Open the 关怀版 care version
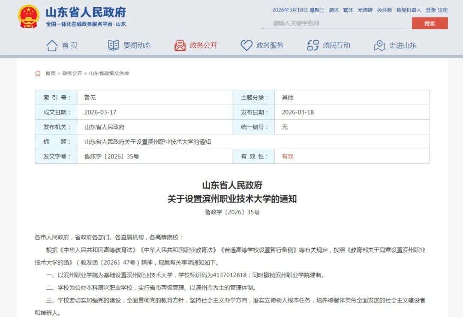The height and width of the screenshot is (317, 463). click(x=384, y=10)
